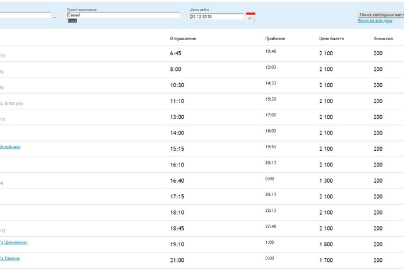Click the Прибытие column header
404x270 pixels.
click(275, 38)
